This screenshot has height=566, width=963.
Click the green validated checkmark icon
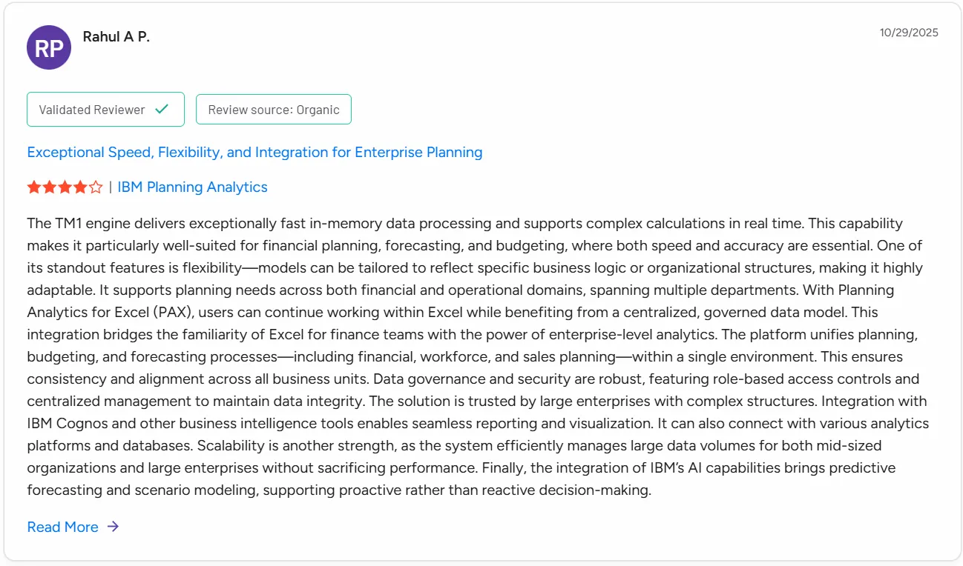[x=162, y=109]
